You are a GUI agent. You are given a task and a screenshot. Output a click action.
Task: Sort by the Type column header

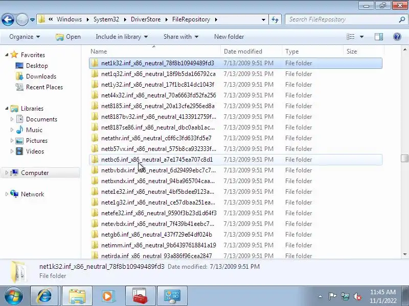(x=312, y=52)
